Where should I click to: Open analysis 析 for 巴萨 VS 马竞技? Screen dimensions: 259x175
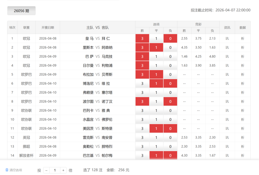(x=243, y=56)
